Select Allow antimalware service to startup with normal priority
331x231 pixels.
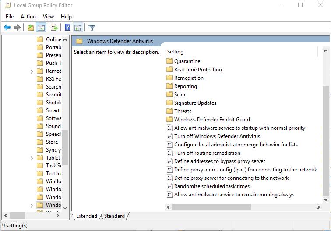tap(239, 128)
